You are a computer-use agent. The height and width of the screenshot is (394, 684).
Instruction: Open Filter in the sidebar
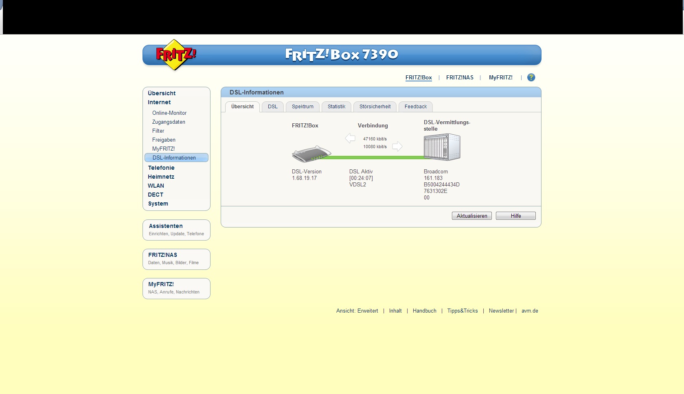click(158, 131)
